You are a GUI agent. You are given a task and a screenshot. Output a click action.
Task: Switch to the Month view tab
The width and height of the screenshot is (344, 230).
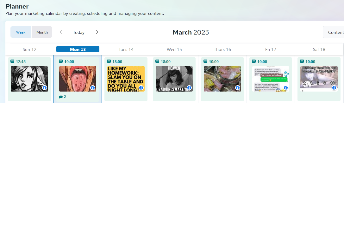42,32
